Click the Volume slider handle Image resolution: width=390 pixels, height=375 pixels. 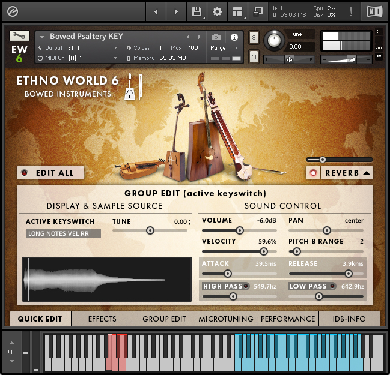pyautogui.click(x=240, y=230)
